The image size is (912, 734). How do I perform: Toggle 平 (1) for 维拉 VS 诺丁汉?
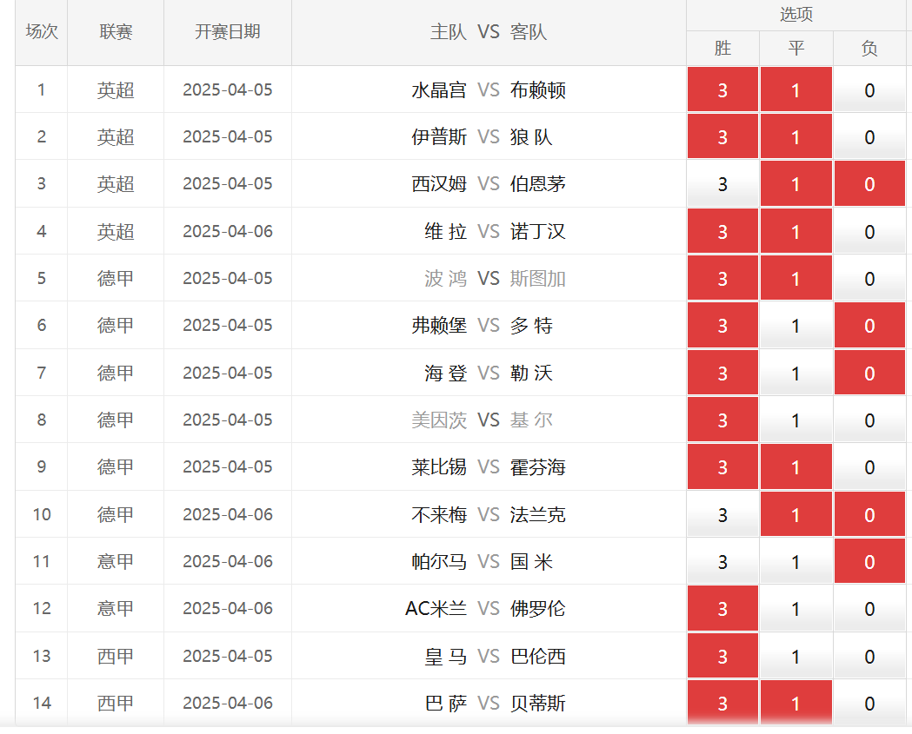point(796,231)
